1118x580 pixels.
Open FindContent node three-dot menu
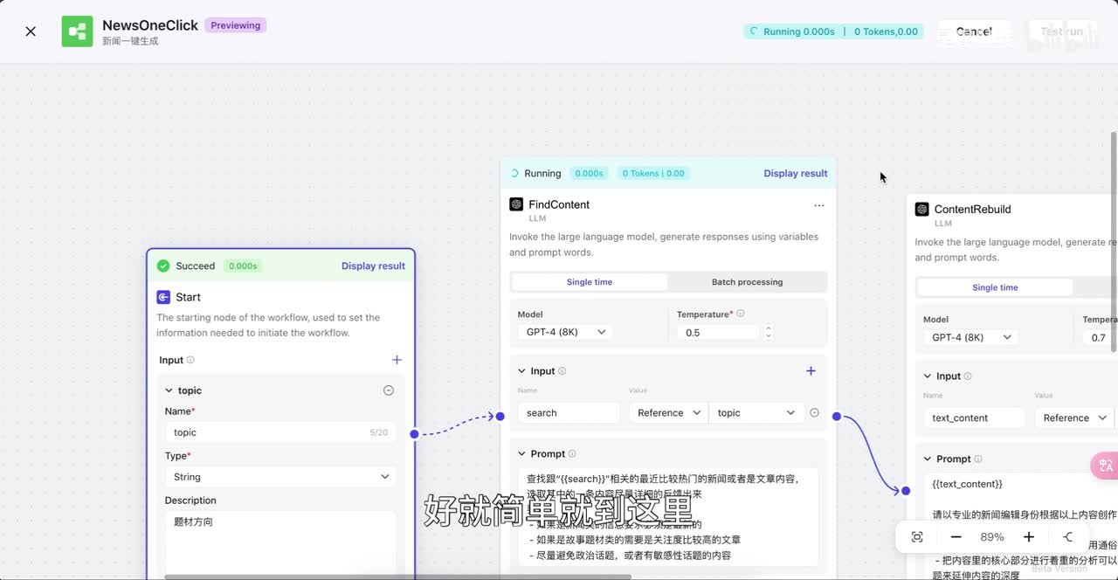818,205
